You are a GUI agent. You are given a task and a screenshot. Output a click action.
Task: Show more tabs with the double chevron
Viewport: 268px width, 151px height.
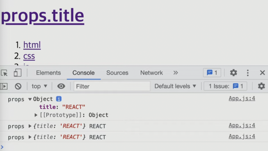pos(175,73)
